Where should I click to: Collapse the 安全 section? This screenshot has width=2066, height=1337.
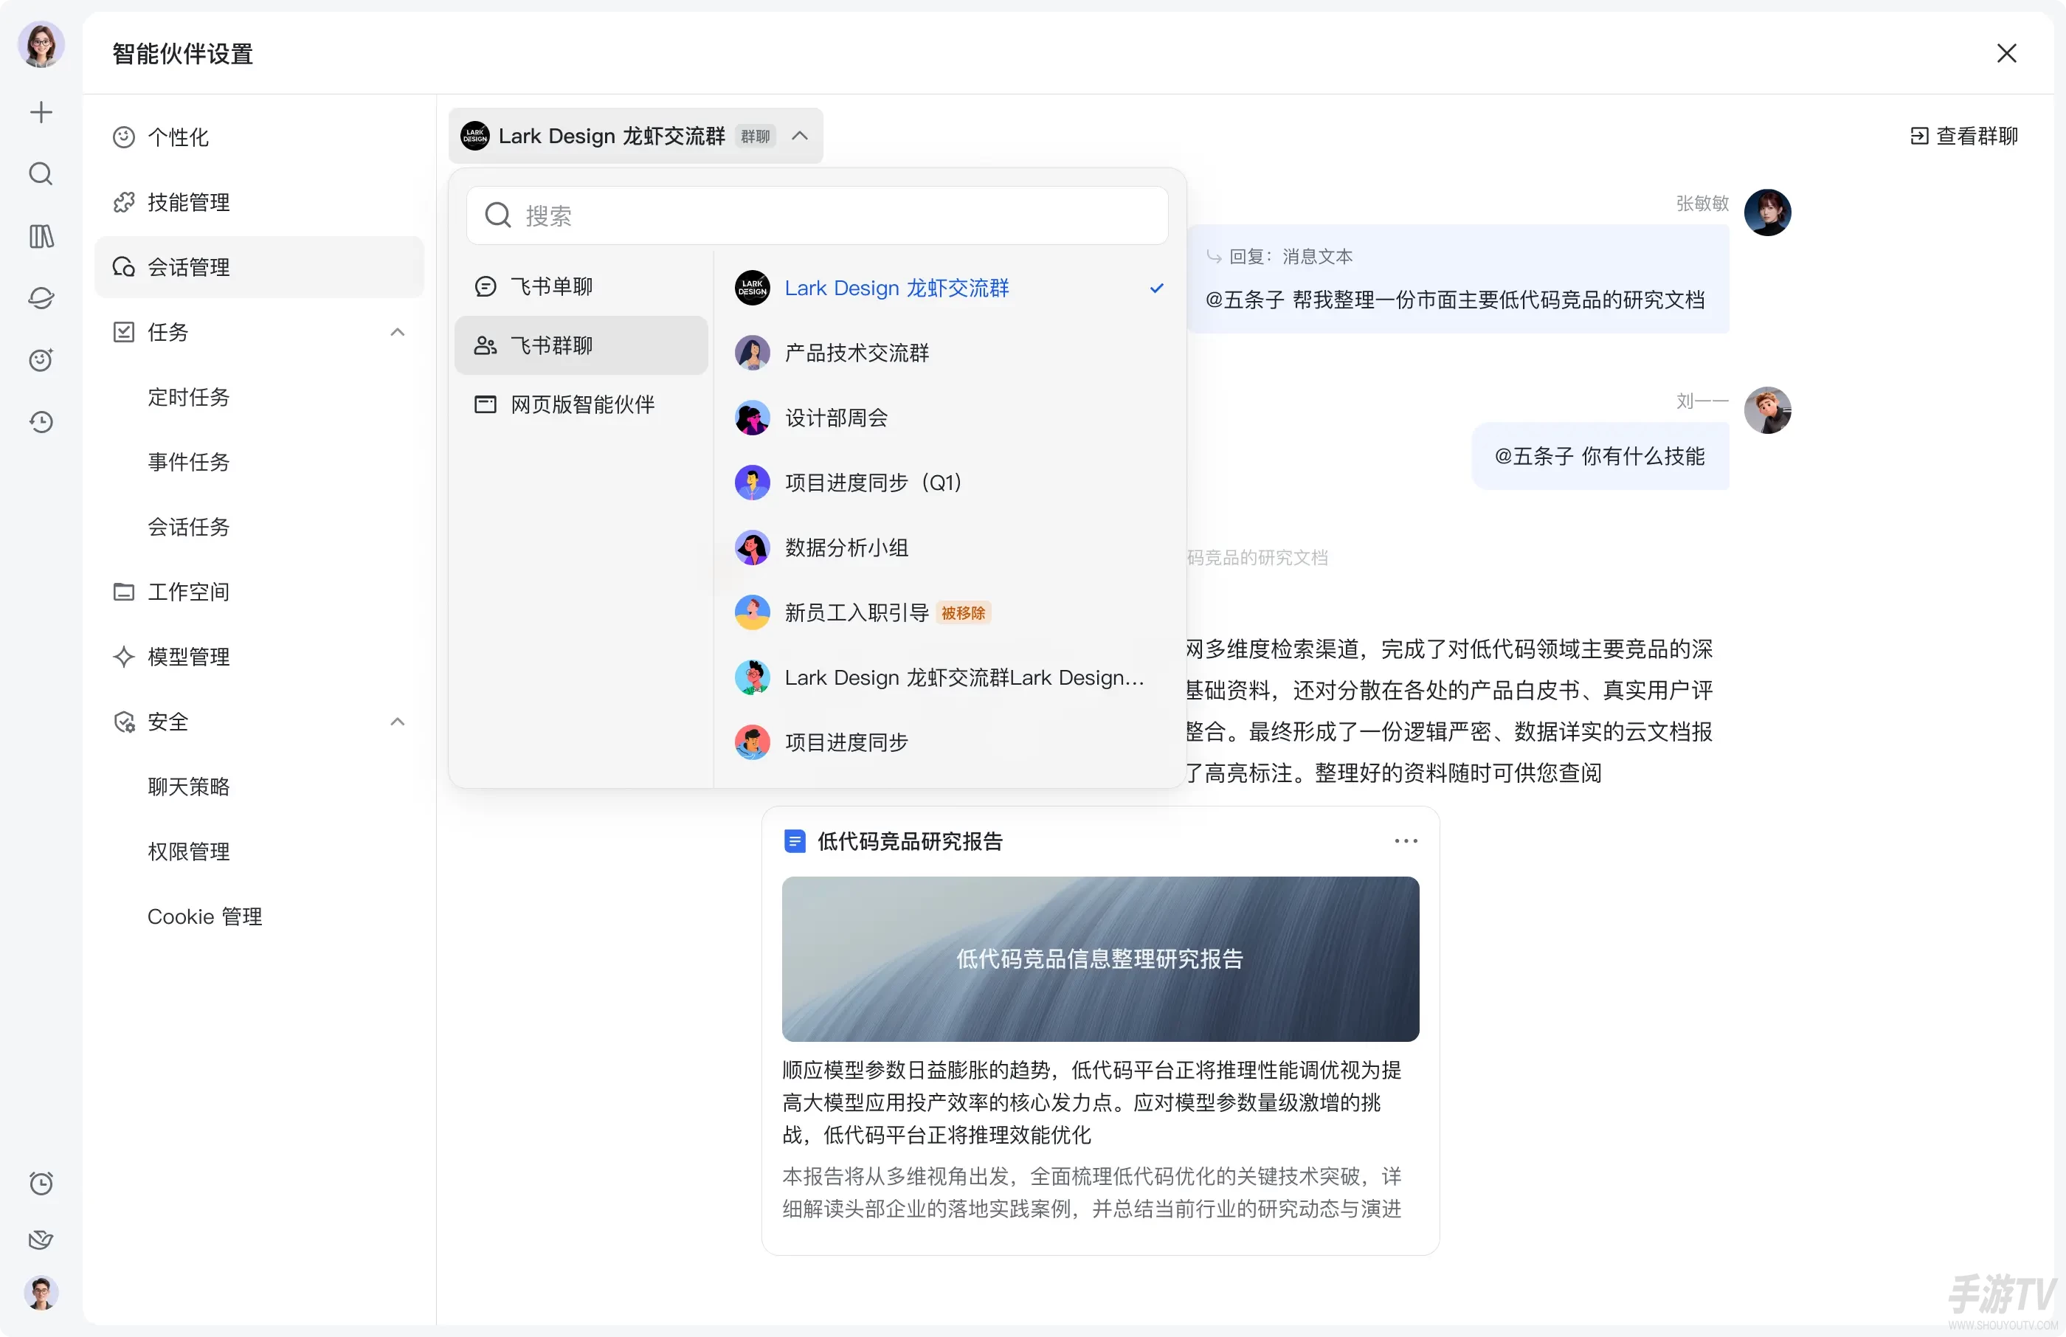(398, 722)
